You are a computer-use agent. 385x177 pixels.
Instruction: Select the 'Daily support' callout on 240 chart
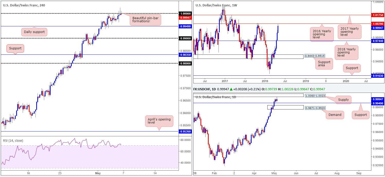coord(34,32)
